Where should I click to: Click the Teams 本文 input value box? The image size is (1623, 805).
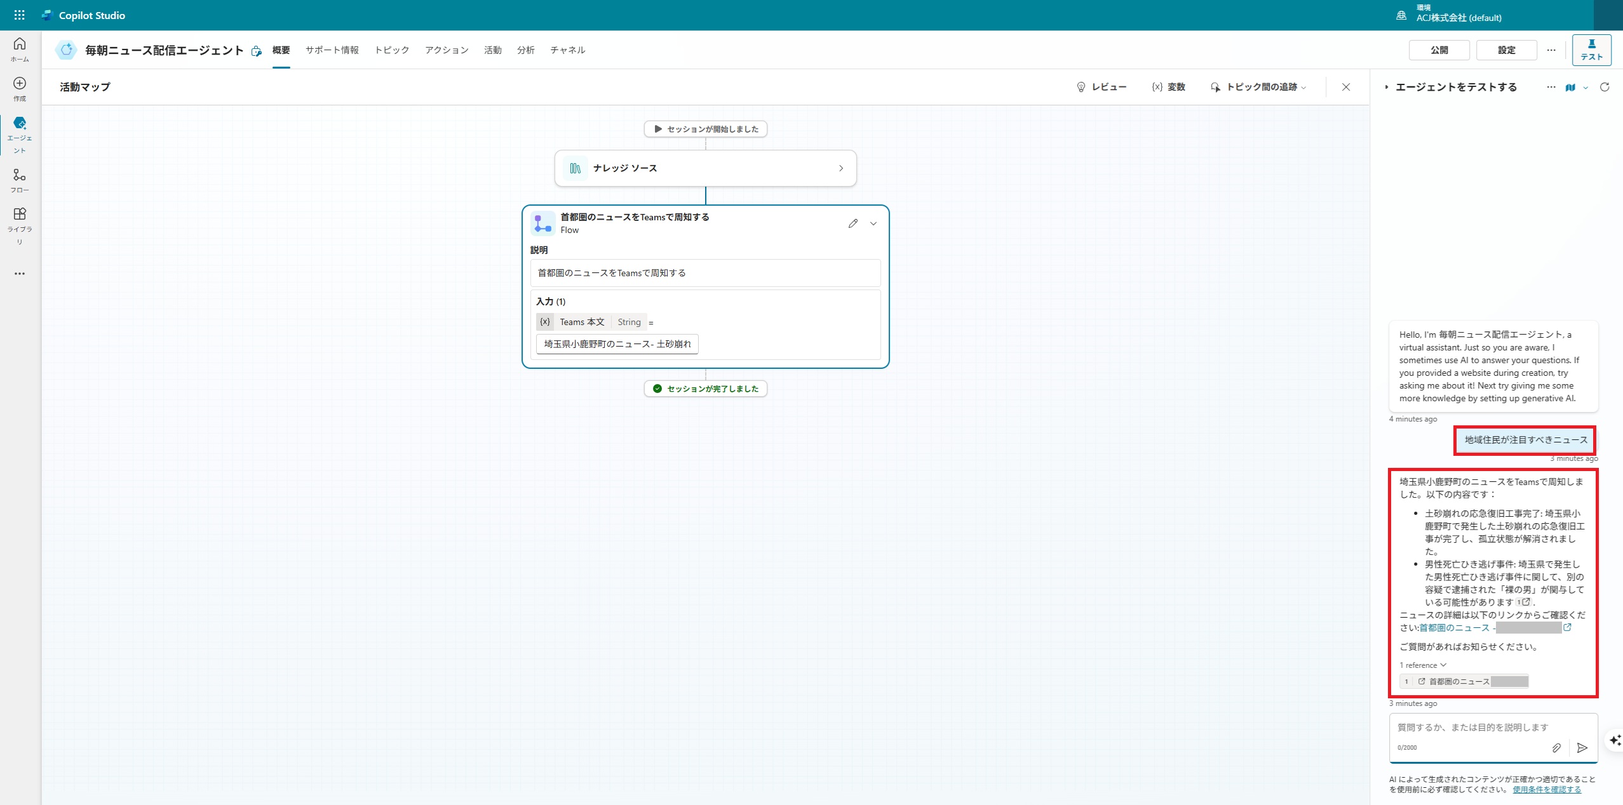click(x=617, y=344)
